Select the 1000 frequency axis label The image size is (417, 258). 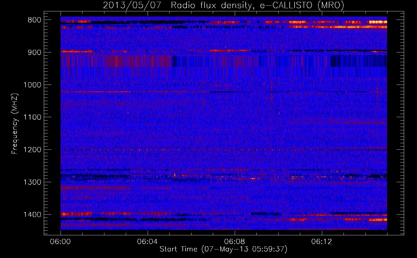click(32, 85)
